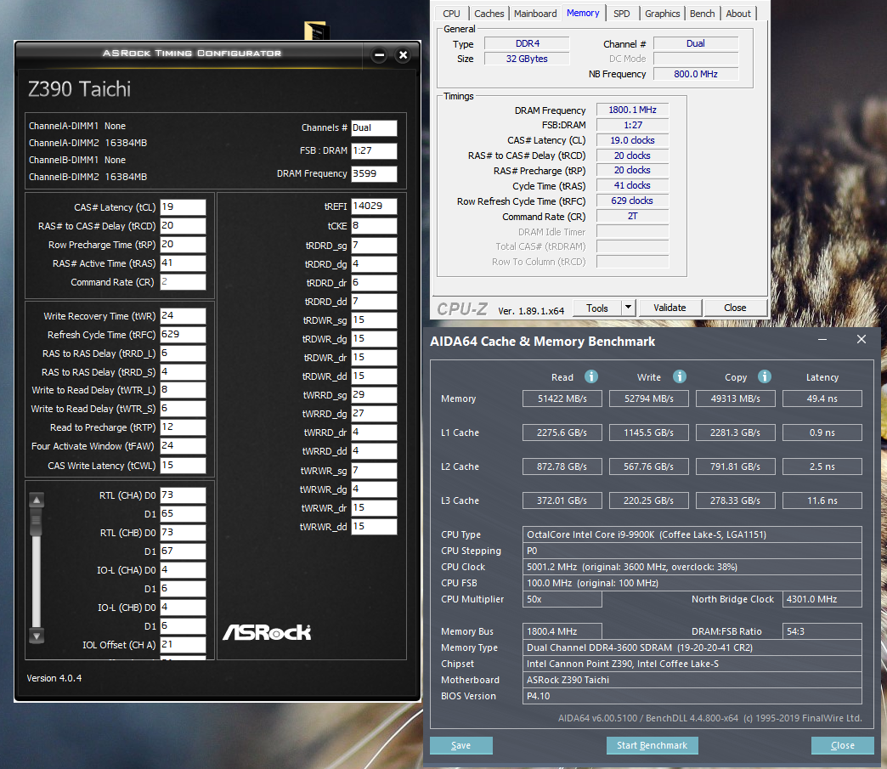Click the Validate button in CPU-Z
This screenshot has height=769, width=887.
tap(669, 308)
